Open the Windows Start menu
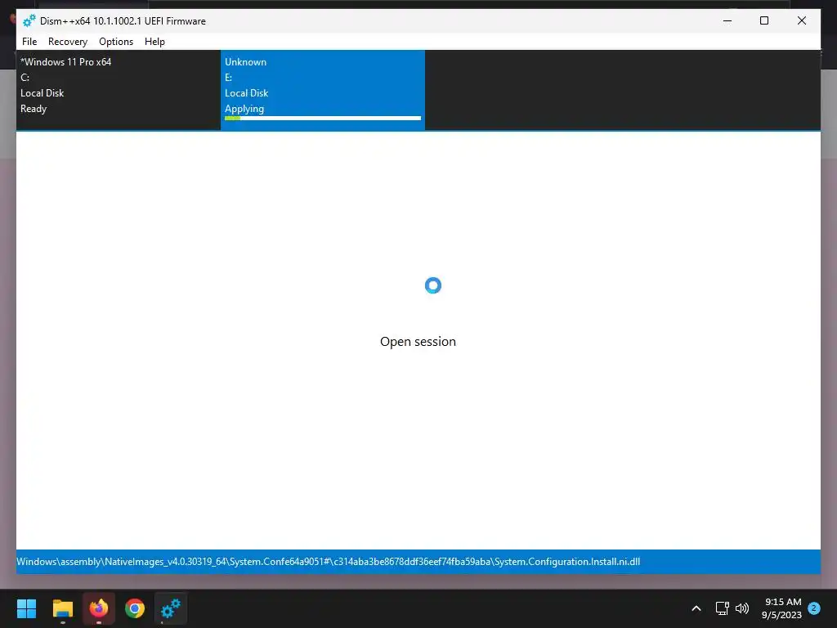Screen dimensions: 837x628 [x=27, y=608]
